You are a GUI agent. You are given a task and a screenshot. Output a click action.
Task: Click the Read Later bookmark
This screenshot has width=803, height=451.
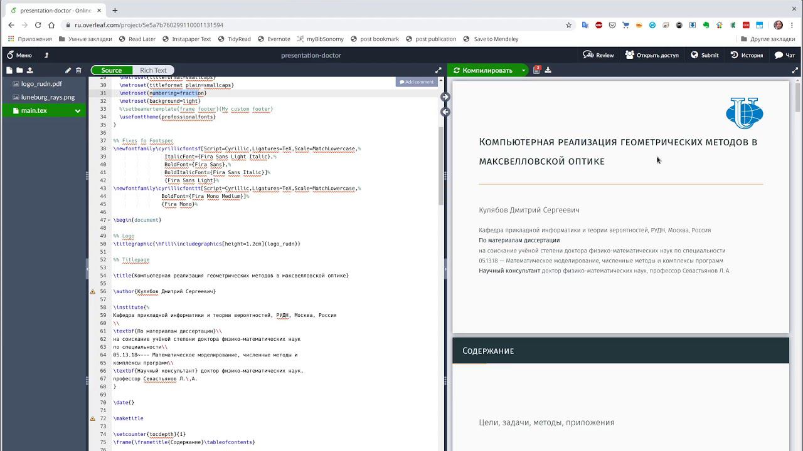137,39
